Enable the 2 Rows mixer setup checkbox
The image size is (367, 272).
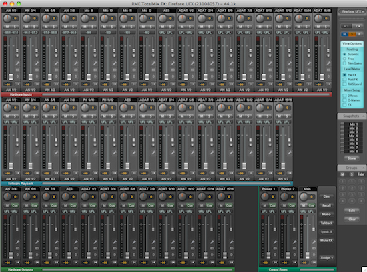[344, 96]
